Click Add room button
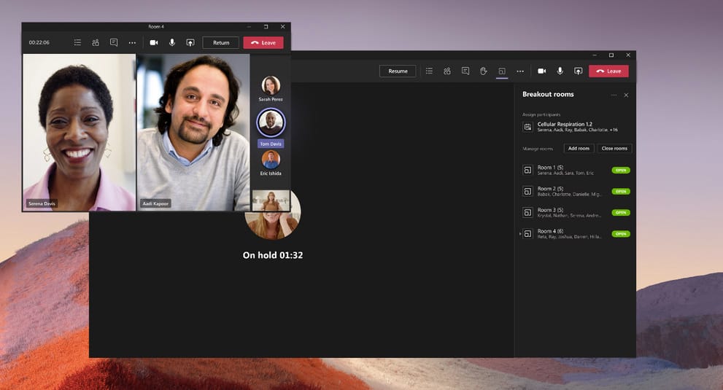 click(x=579, y=149)
